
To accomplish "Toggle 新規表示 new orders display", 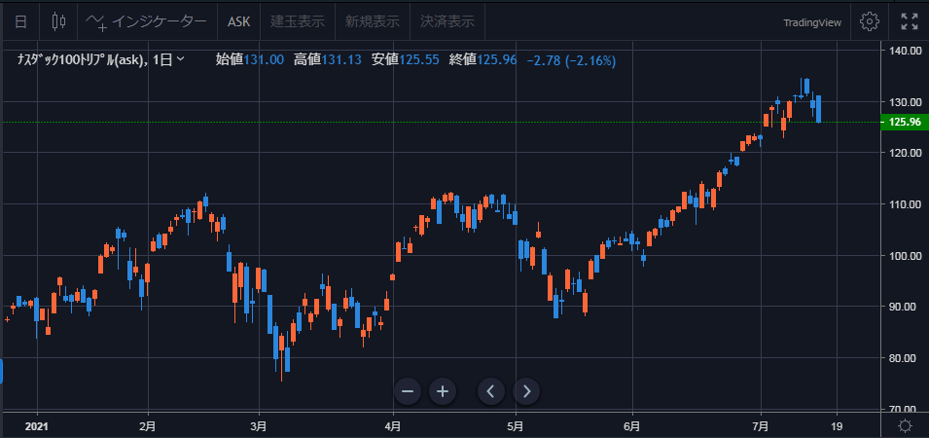I will 373,22.
